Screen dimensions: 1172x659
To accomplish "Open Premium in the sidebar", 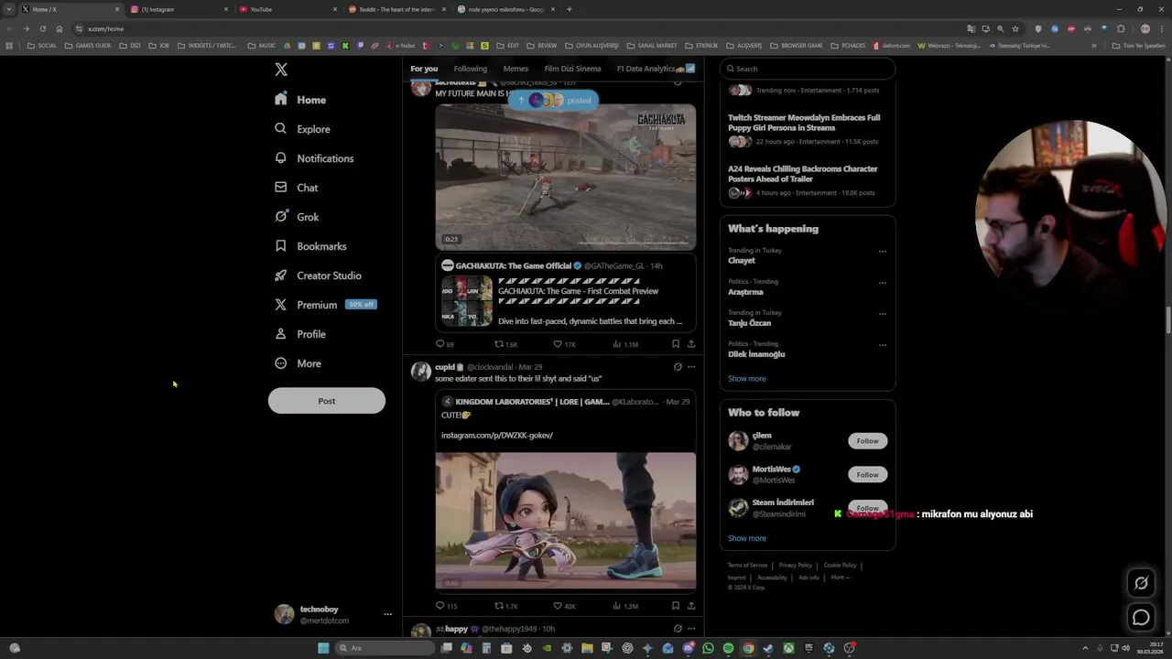I will 325,305.
